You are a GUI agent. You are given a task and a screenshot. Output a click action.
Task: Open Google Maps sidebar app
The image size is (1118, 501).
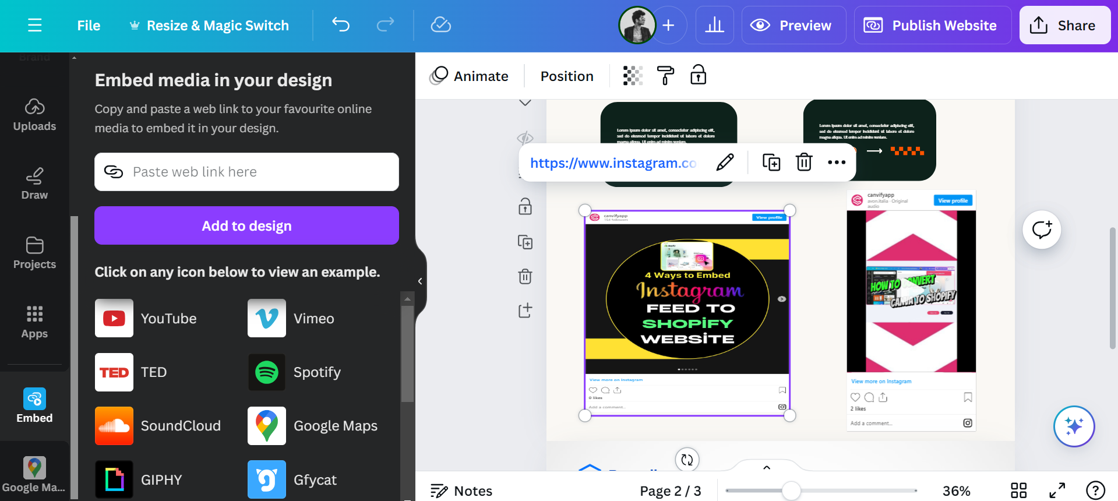click(34, 475)
